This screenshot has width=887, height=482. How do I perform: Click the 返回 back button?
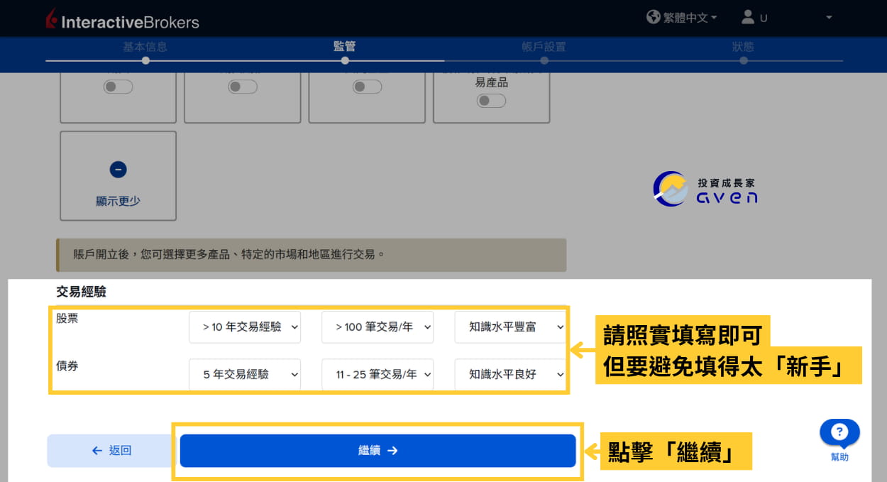click(x=111, y=451)
